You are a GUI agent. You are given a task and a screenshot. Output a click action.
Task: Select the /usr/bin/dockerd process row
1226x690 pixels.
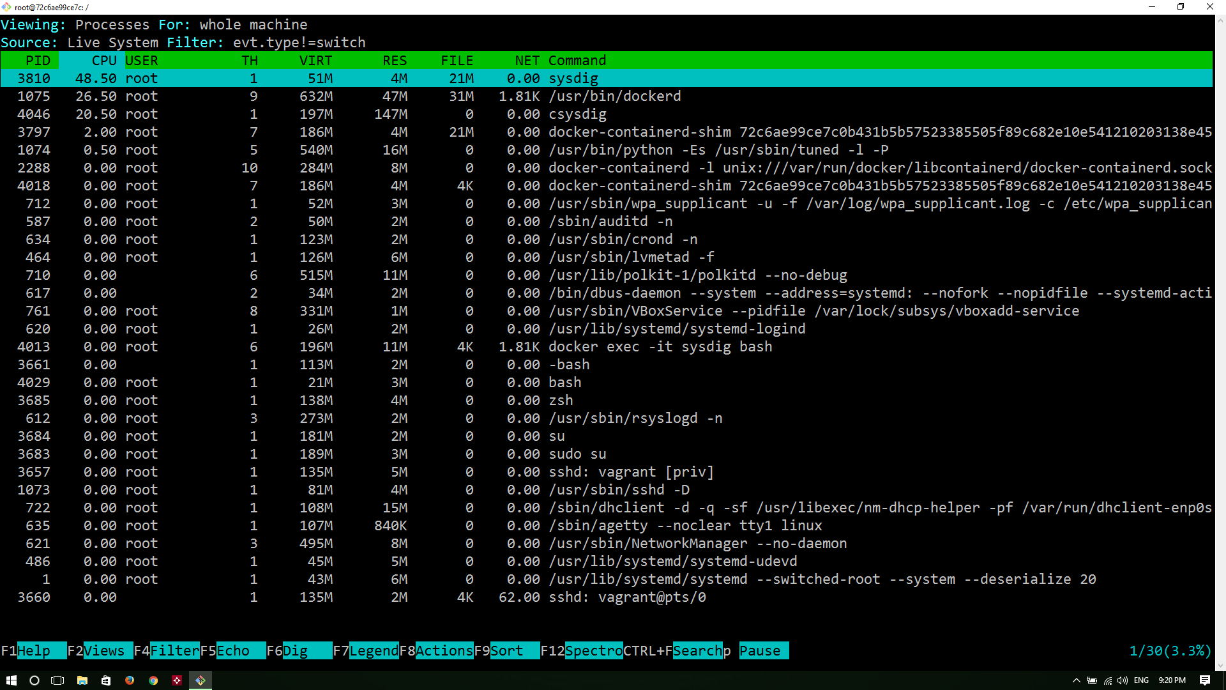607,96
